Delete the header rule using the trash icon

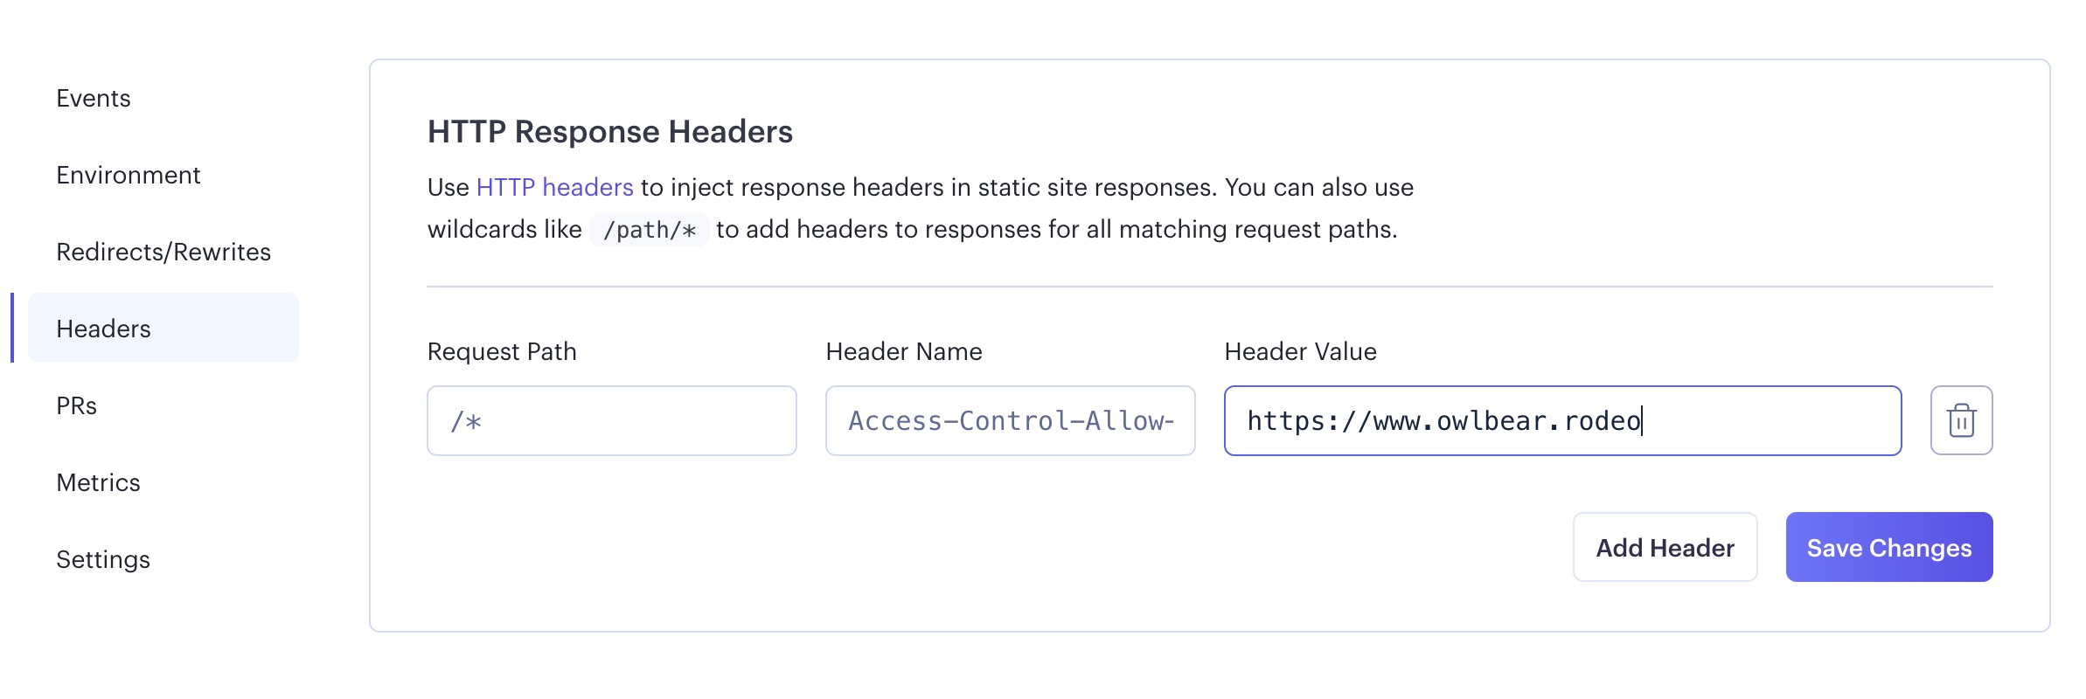(1961, 420)
